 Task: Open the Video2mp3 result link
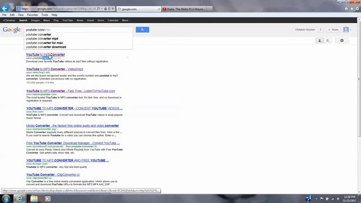pos(55,69)
